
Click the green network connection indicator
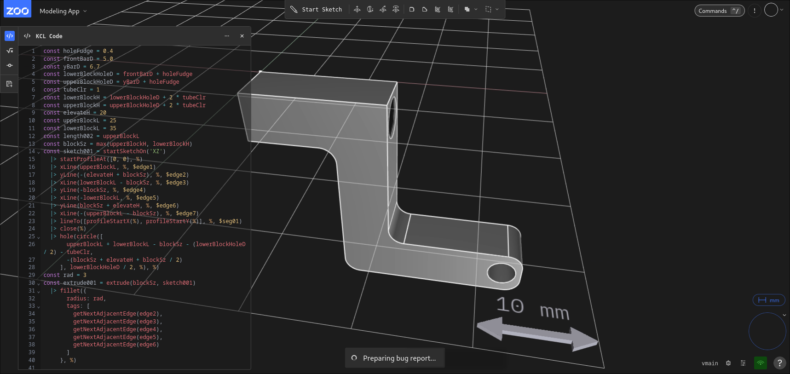coord(761,363)
